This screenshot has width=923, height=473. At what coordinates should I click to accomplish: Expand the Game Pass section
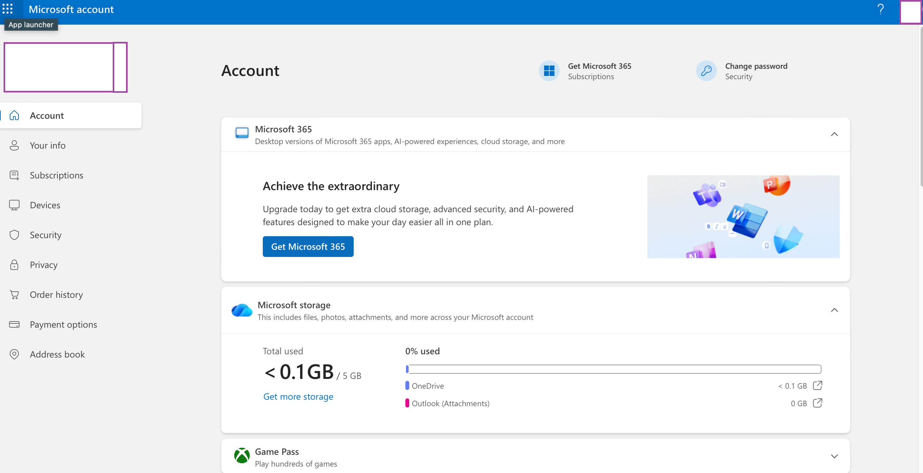pyautogui.click(x=834, y=456)
